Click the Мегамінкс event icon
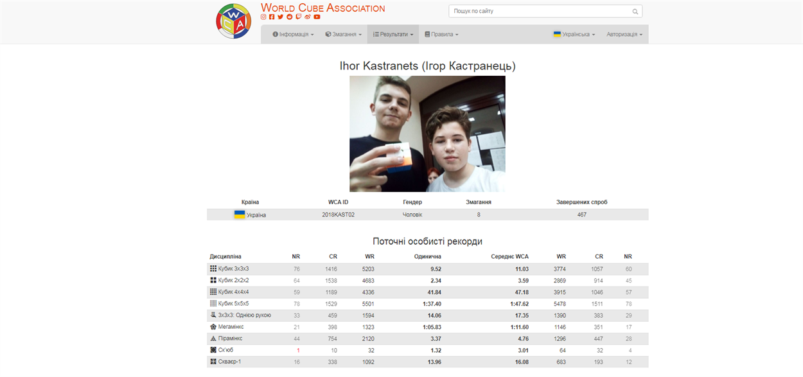The image size is (803, 377). point(213,326)
